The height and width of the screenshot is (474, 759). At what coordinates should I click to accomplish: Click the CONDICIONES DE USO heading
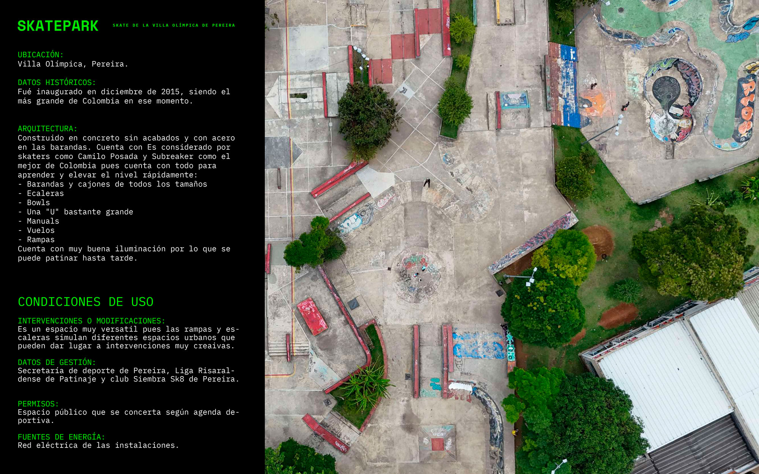click(85, 302)
